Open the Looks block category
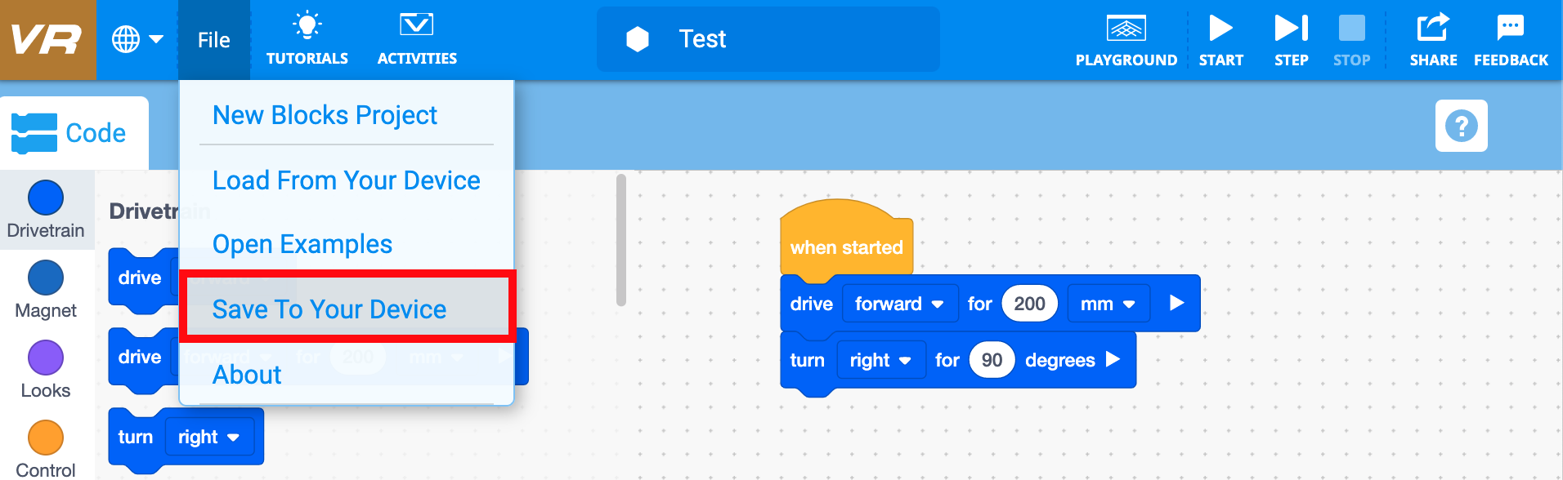This screenshot has height=480, width=1563. [46, 369]
